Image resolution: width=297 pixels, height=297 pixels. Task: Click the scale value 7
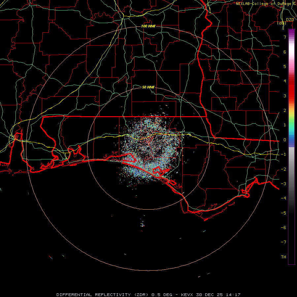coord(285,37)
